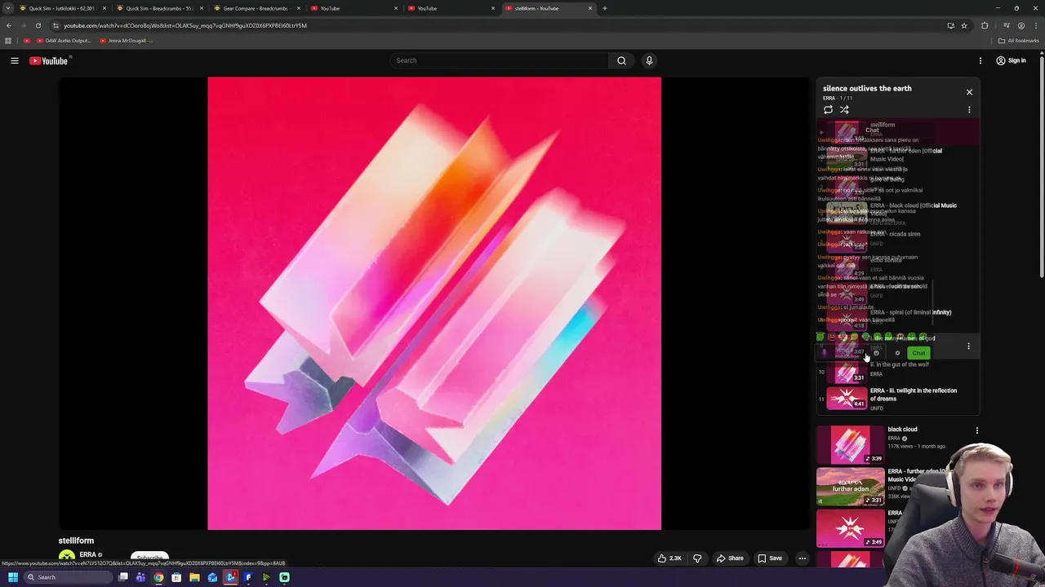
Task: Open the YouTube guide hamburger menu
Action: [15, 60]
